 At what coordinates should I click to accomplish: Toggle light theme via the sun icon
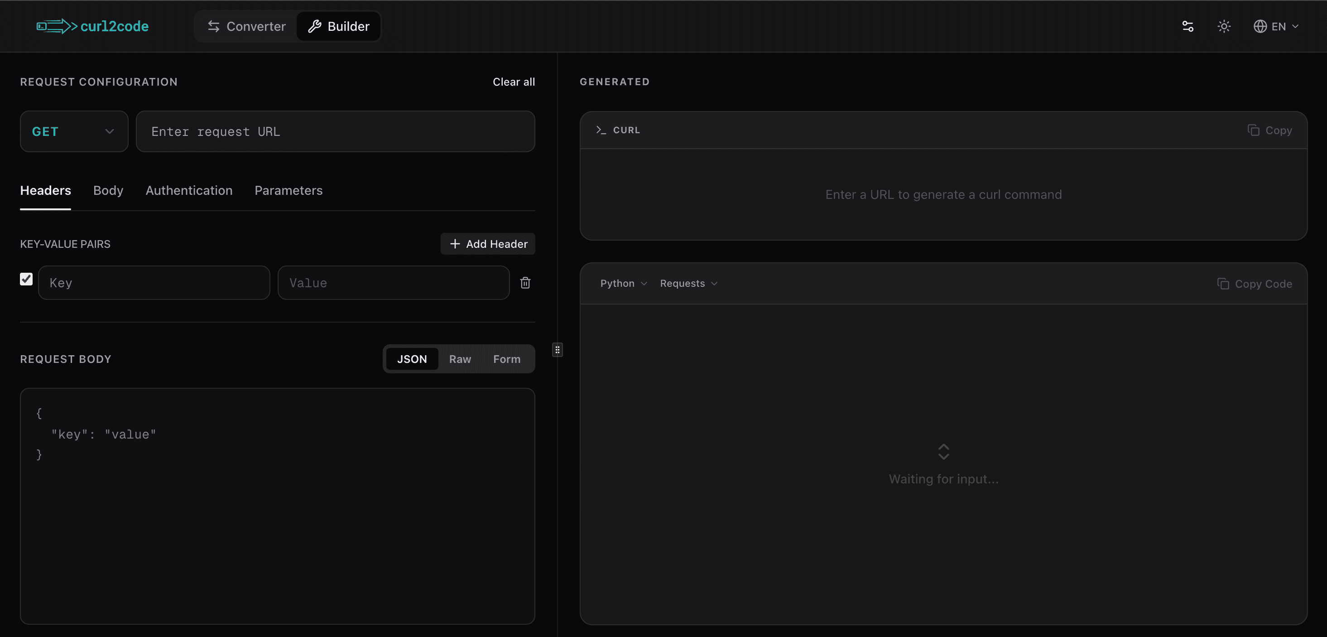[x=1224, y=26]
